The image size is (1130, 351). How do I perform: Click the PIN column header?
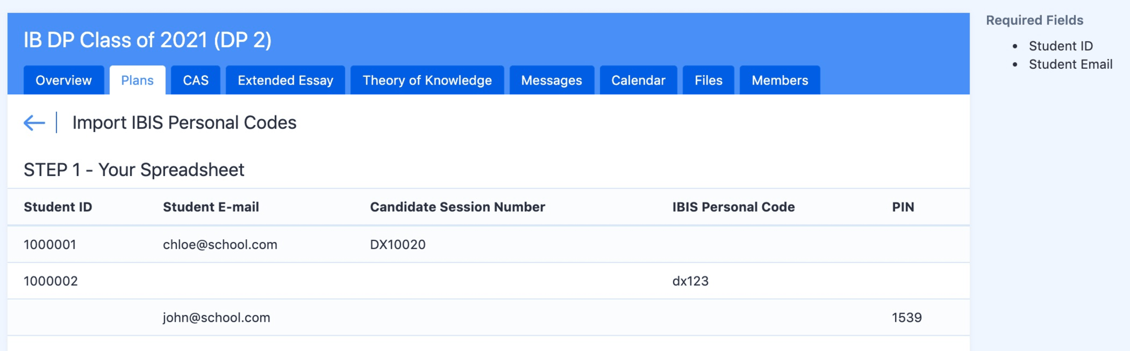click(903, 207)
